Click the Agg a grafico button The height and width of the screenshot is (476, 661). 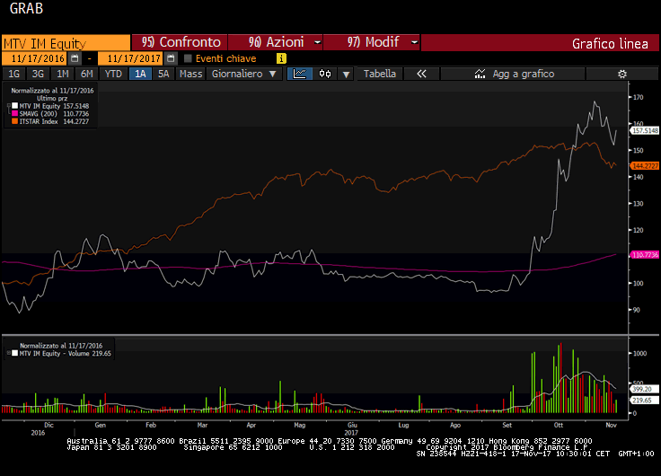(x=524, y=74)
